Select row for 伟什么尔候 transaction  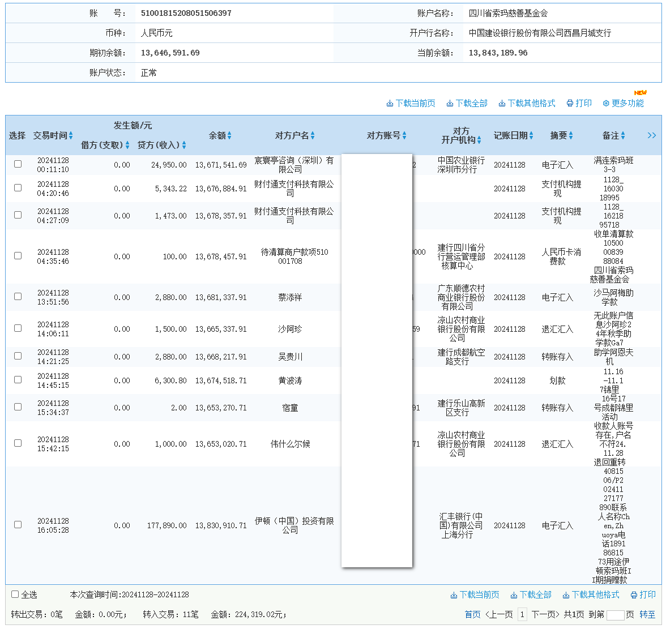[18, 443]
